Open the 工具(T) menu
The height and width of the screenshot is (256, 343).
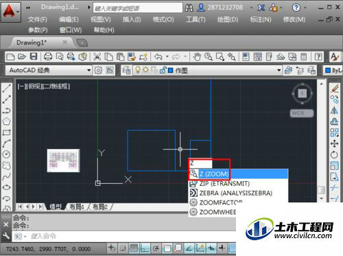pyautogui.click(x=196, y=20)
